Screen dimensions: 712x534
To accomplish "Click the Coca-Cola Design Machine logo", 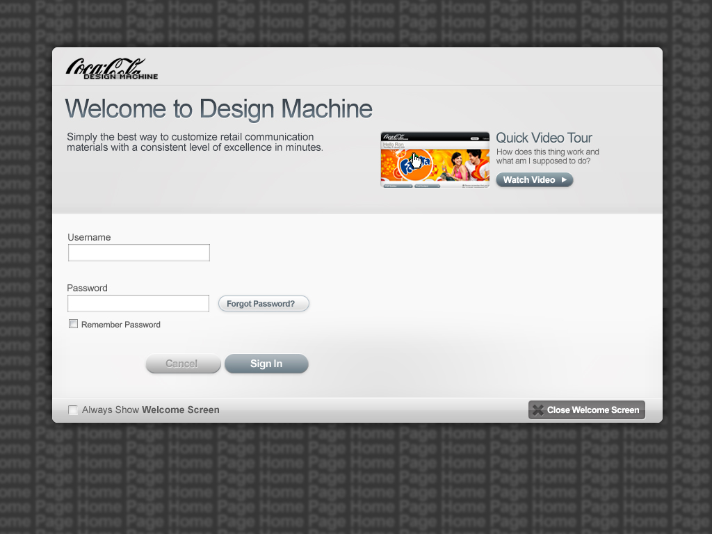I will [x=112, y=69].
